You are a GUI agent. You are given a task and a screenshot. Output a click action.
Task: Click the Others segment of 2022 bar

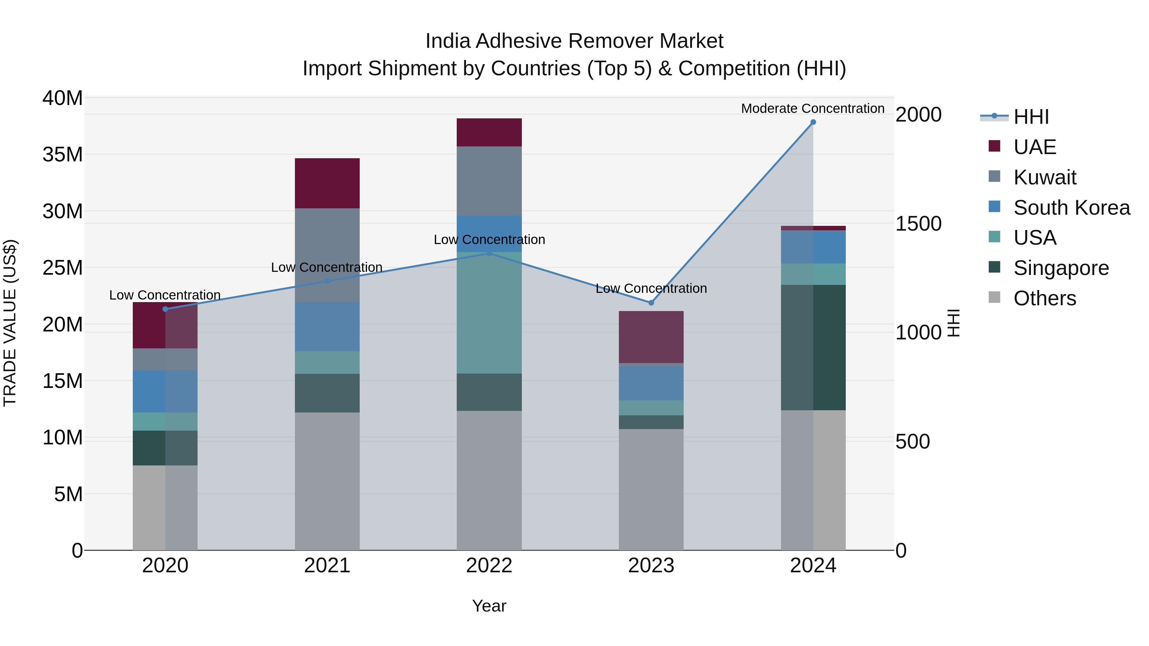(x=489, y=481)
